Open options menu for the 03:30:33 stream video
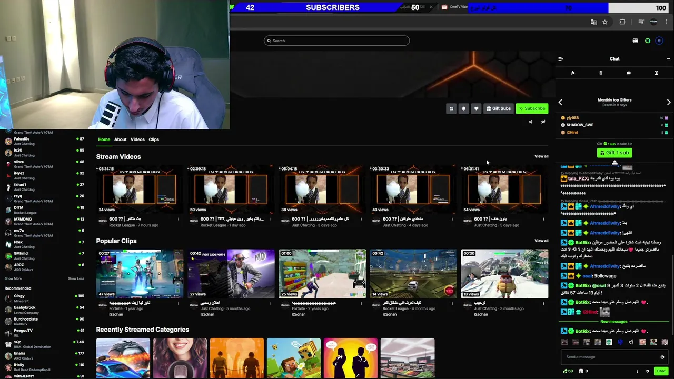The image size is (674, 379). [x=452, y=219]
